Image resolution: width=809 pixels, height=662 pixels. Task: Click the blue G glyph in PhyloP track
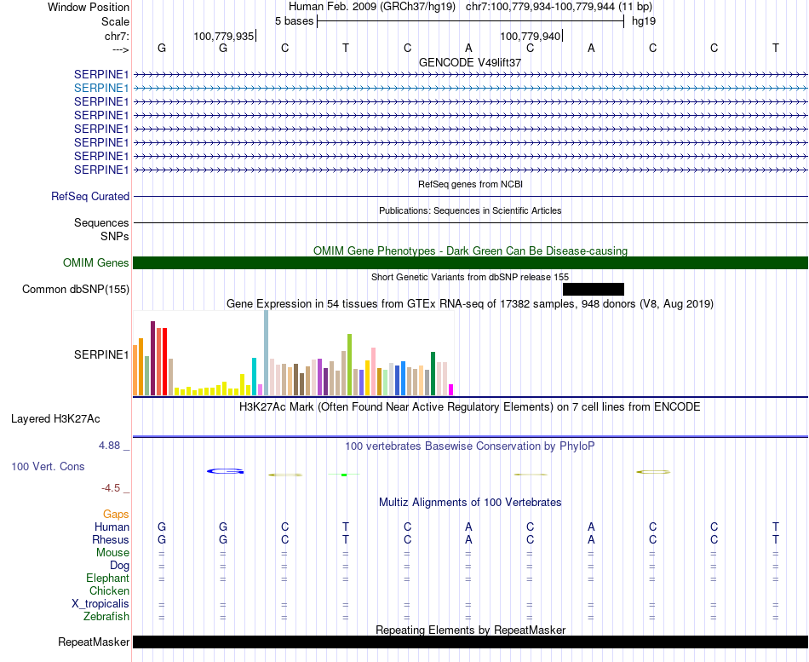coord(225,471)
